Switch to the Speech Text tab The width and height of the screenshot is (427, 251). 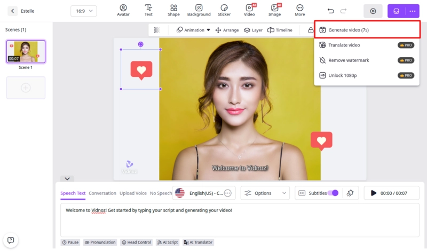click(x=73, y=193)
